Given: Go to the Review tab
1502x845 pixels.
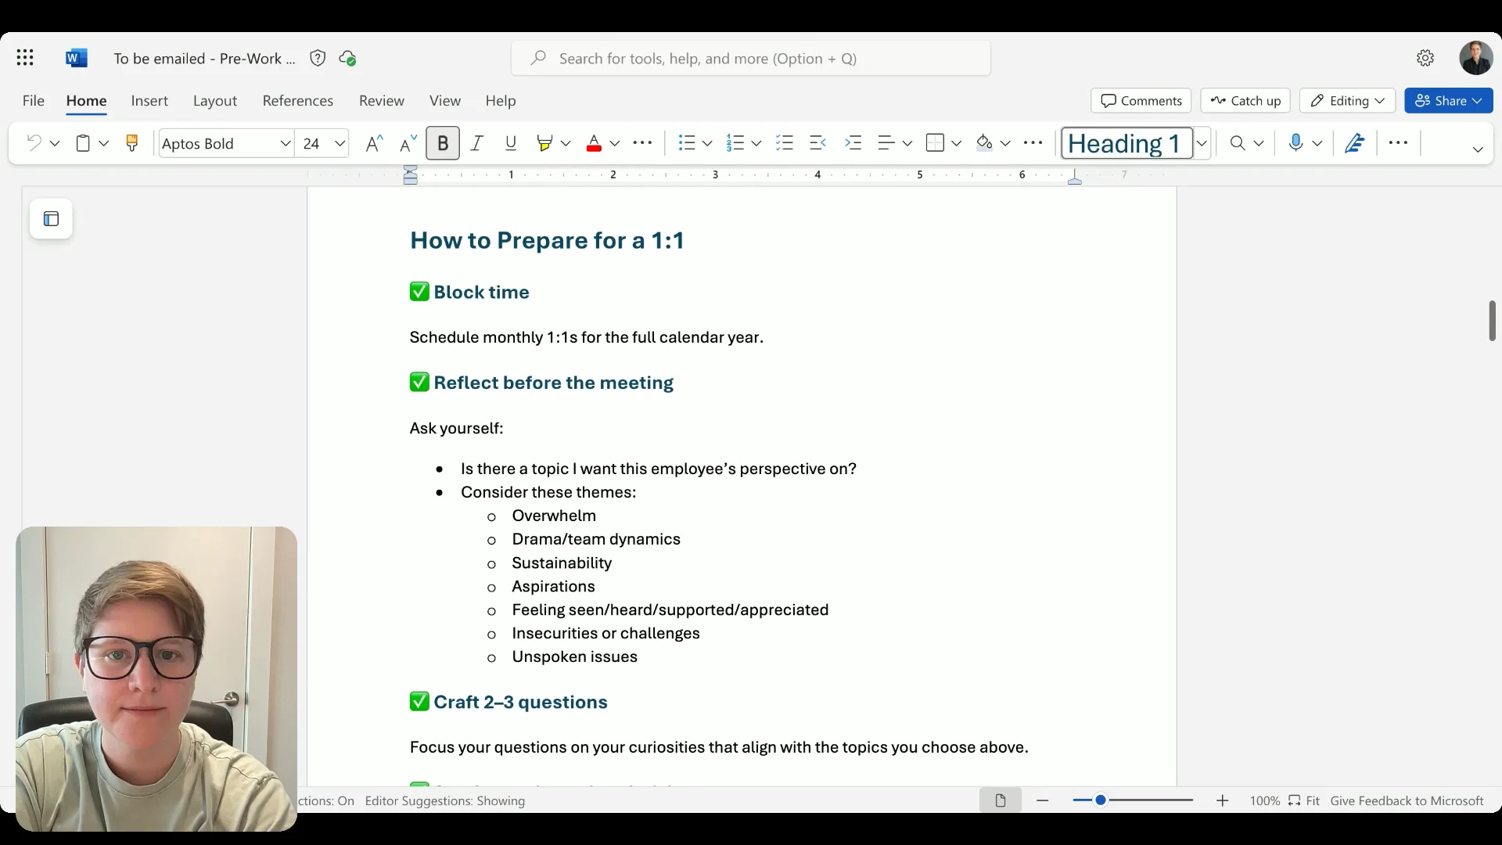Looking at the screenshot, I should [x=382, y=101].
